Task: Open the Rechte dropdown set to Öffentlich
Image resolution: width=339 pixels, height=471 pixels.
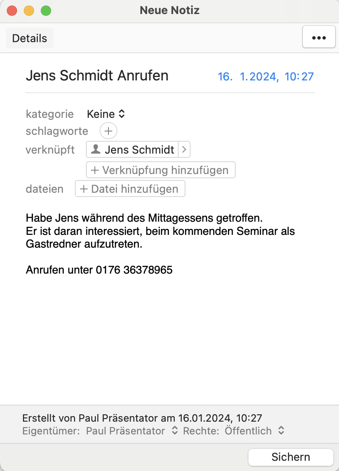Action: pyautogui.click(x=254, y=431)
